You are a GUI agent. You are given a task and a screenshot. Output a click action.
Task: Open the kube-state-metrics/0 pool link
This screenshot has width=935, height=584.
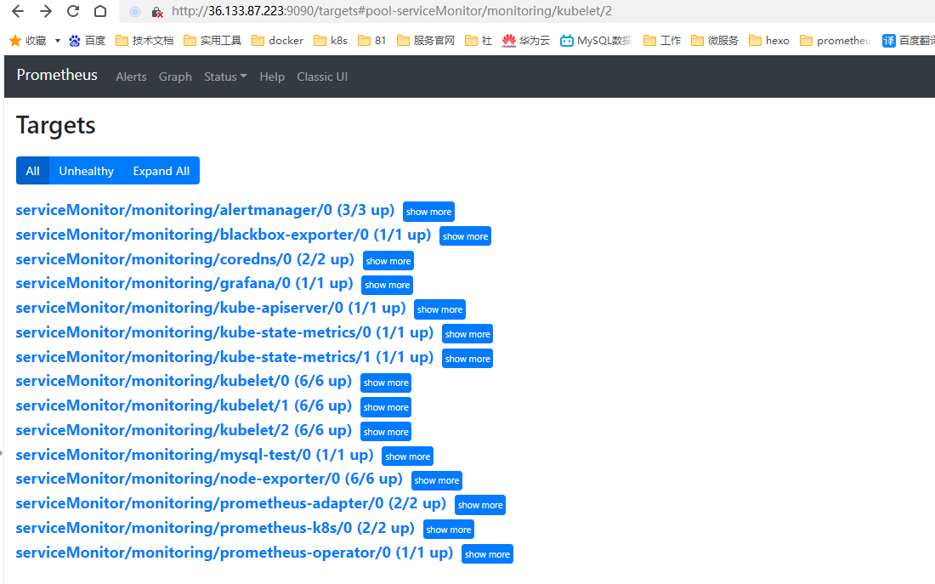coord(224,332)
